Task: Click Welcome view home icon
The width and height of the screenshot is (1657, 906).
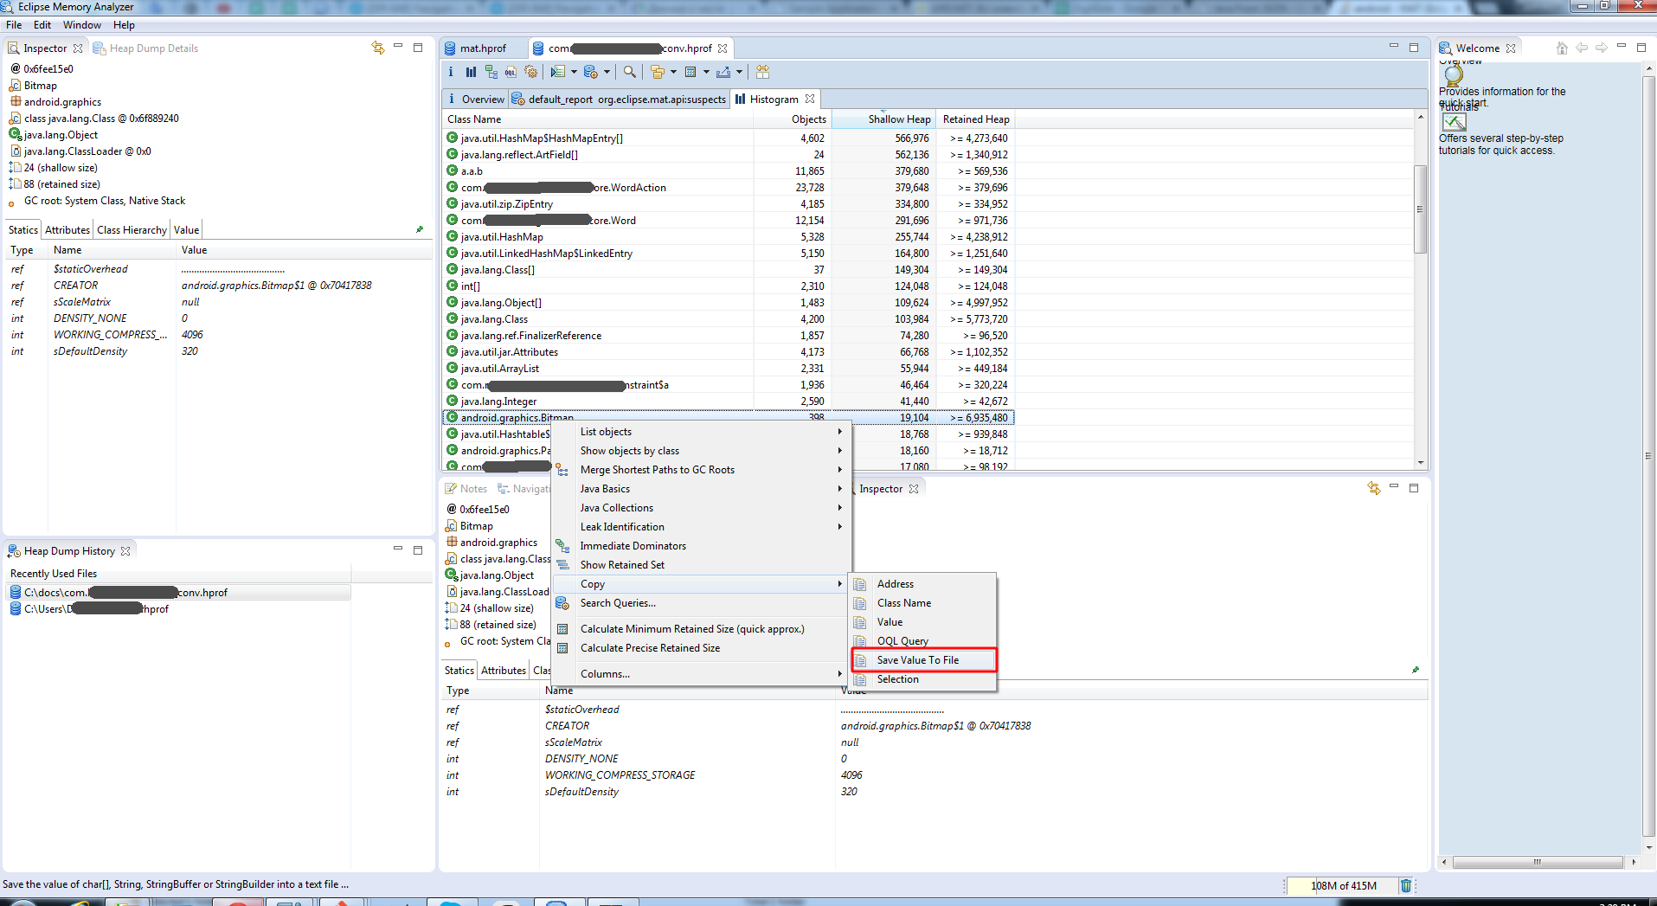Action: tap(1562, 48)
